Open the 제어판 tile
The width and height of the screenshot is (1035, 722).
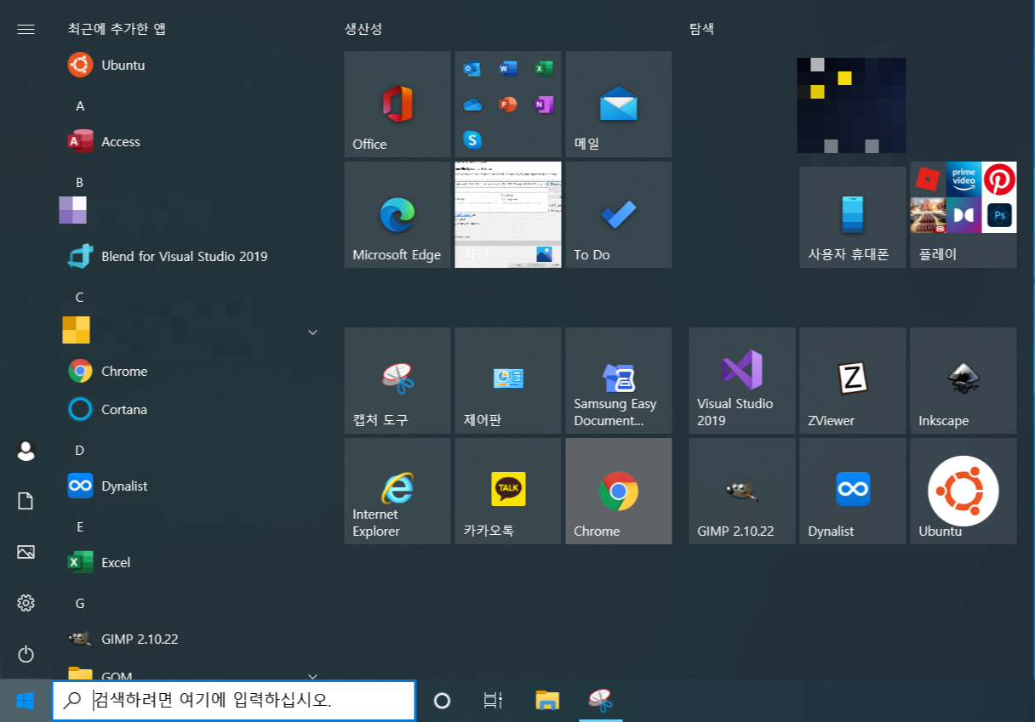508,380
